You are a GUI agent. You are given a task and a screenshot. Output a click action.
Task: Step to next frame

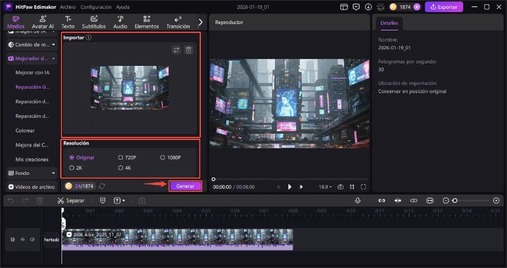point(301,187)
